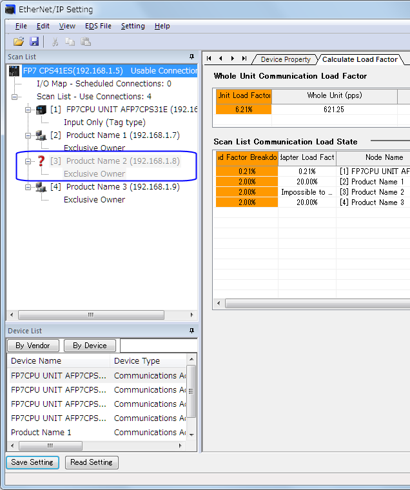Open the EDS File menu
The width and height of the screenshot is (410, 490).
tap(98, 26)
